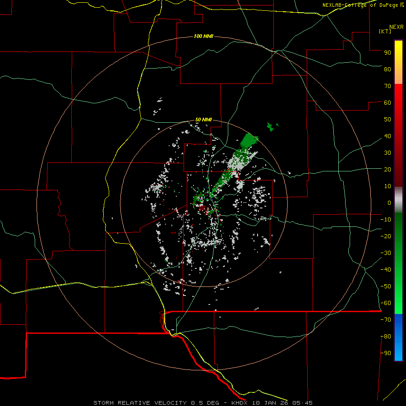The width and height of the screenshot is (406, 406).
Task: Click the NEXLAB-College of DuPage credit text
Action: [x=363, y=5]
